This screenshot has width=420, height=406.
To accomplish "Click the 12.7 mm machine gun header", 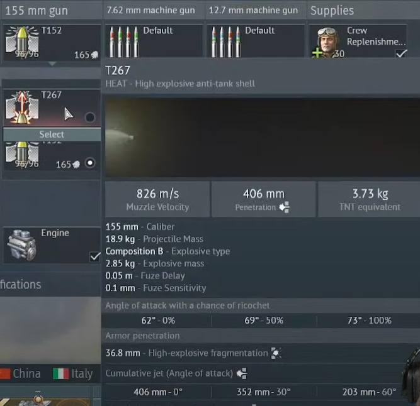I will [x=253, y=11].
